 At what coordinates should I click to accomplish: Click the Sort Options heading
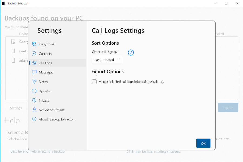(105, 43)
